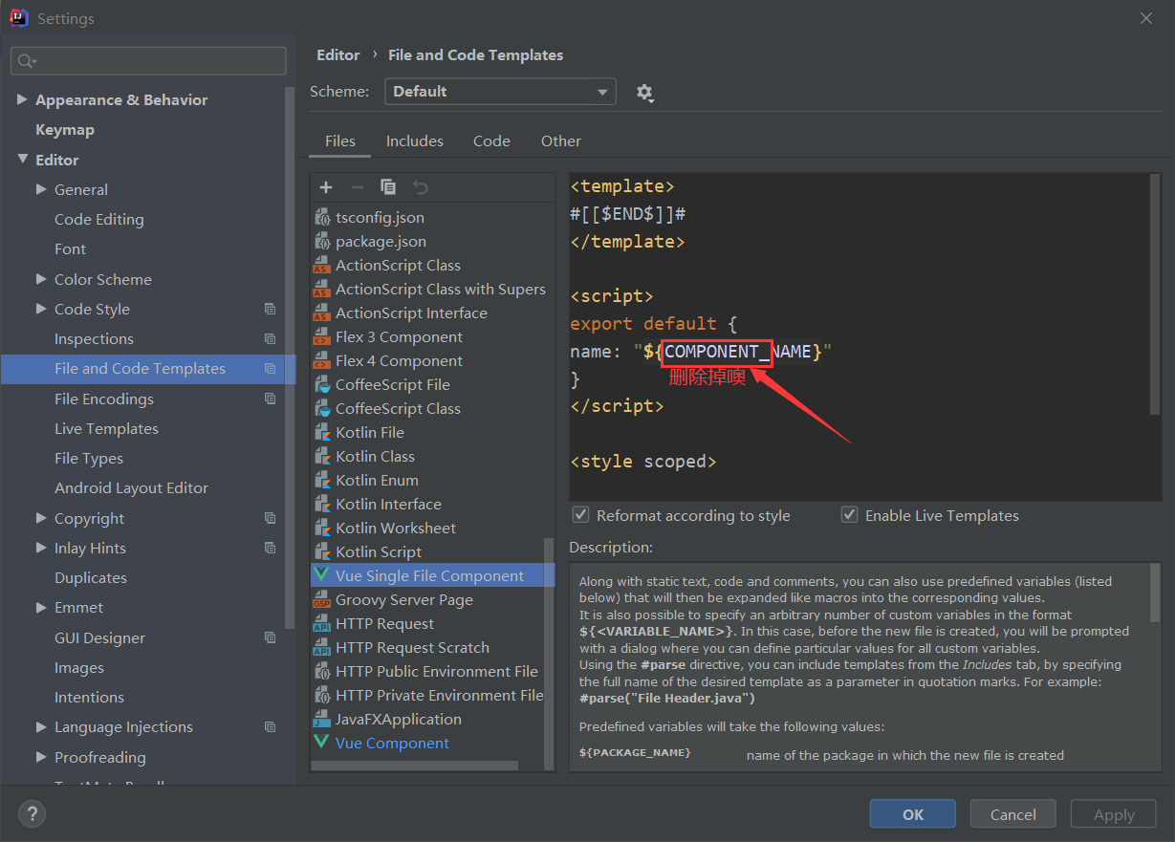Click the add template plus icon
1175x842 pixels.
(326, 187)
